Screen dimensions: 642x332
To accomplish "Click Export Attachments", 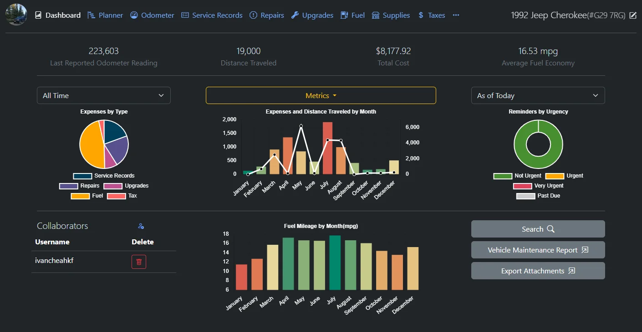I will point(538,271).
